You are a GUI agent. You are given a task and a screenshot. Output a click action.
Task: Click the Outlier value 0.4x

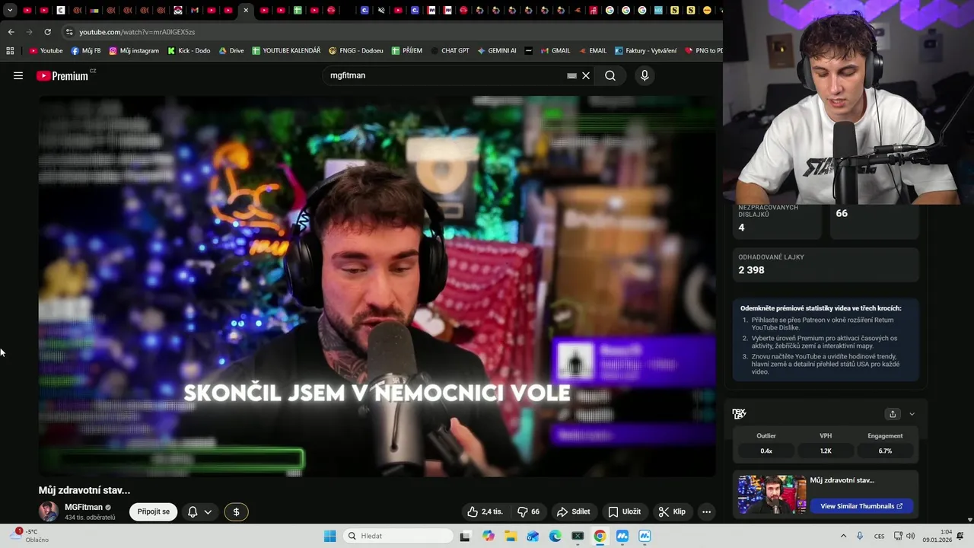(x=766, y=451)
